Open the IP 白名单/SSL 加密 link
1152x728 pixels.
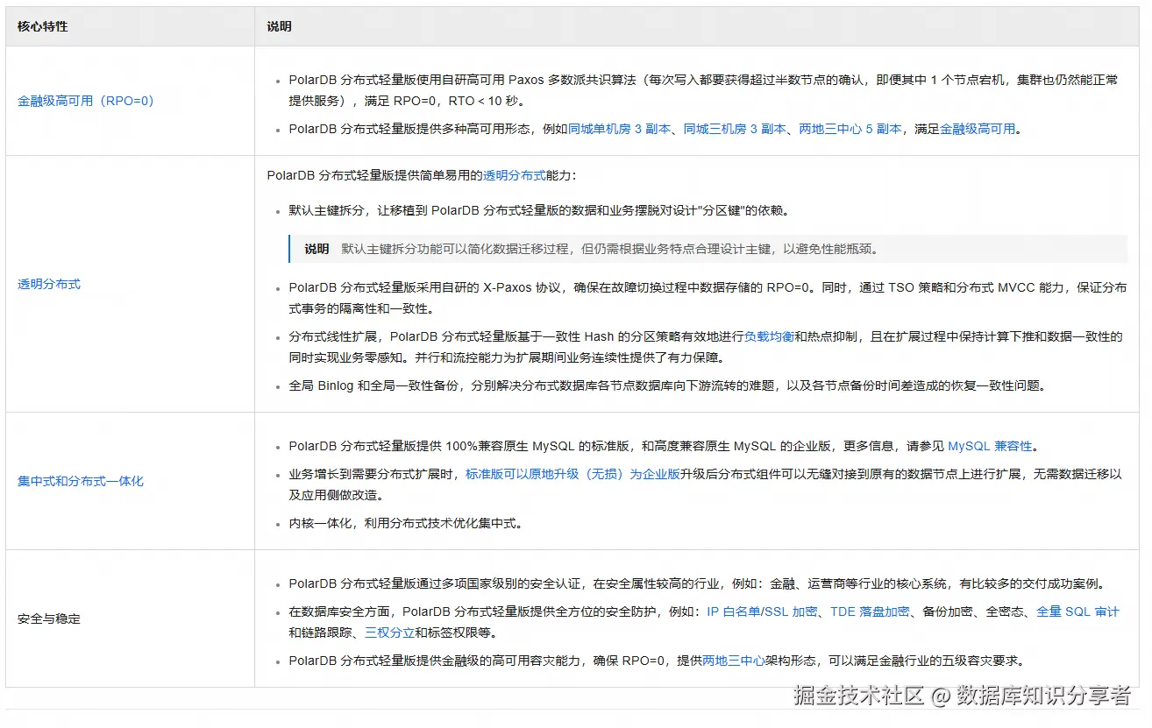click(762, 611)
